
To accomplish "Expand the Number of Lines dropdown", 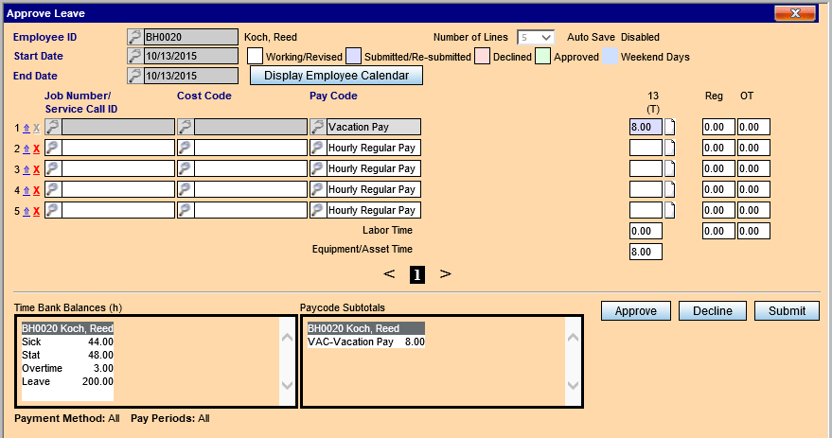I will coord(536,37).
